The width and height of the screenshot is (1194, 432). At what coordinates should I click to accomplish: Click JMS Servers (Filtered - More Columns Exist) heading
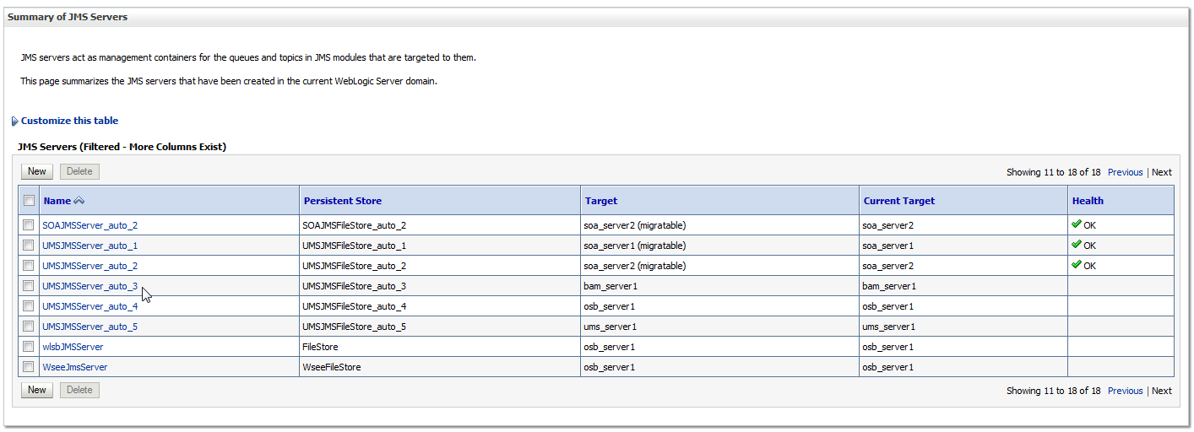pos(122,147)
